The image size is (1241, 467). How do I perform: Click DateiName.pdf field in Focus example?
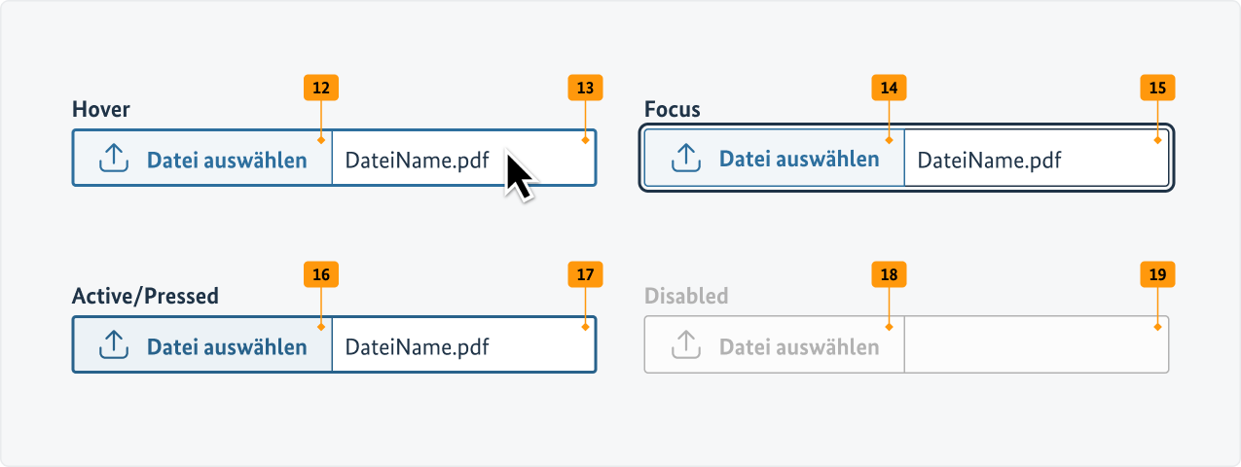pyautogui.click(x=990, y=161)
